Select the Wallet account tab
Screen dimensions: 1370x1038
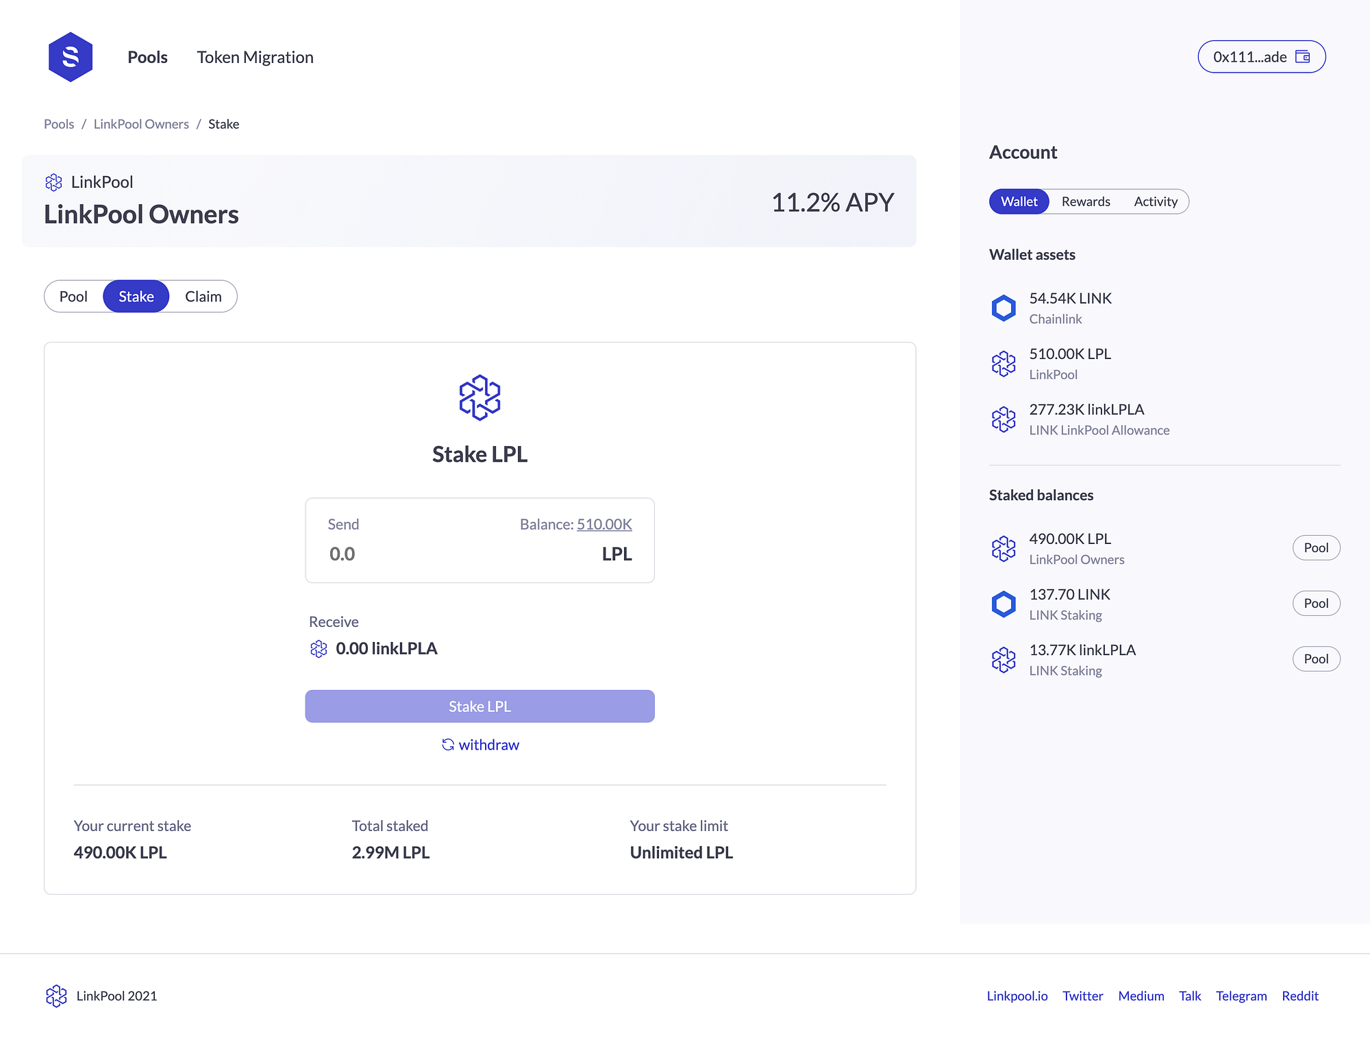tap(1019, 201)
